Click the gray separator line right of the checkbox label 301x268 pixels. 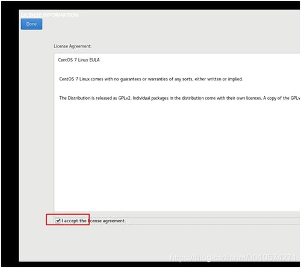click(213, 217)
